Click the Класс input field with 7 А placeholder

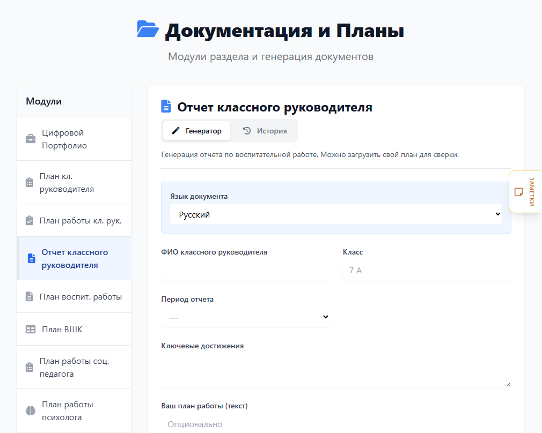(427, 270)
